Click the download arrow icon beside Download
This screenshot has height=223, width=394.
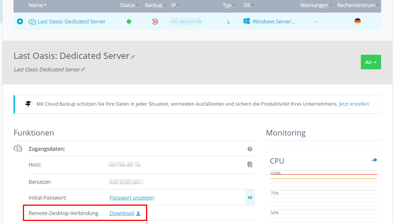pos(138,213)
